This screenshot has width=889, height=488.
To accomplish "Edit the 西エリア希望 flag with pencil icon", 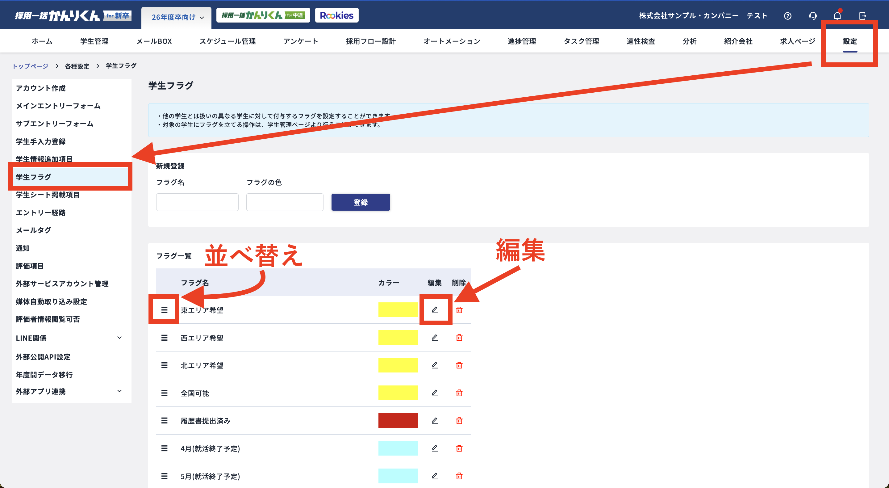I will tap(435, 338).
